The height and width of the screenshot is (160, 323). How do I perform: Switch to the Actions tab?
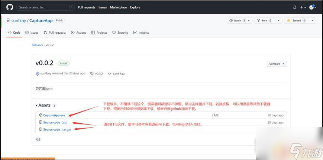click(78, 33)
